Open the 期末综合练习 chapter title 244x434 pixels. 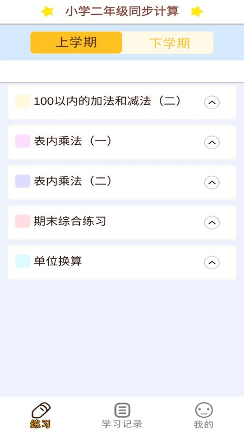click(70, 221)
